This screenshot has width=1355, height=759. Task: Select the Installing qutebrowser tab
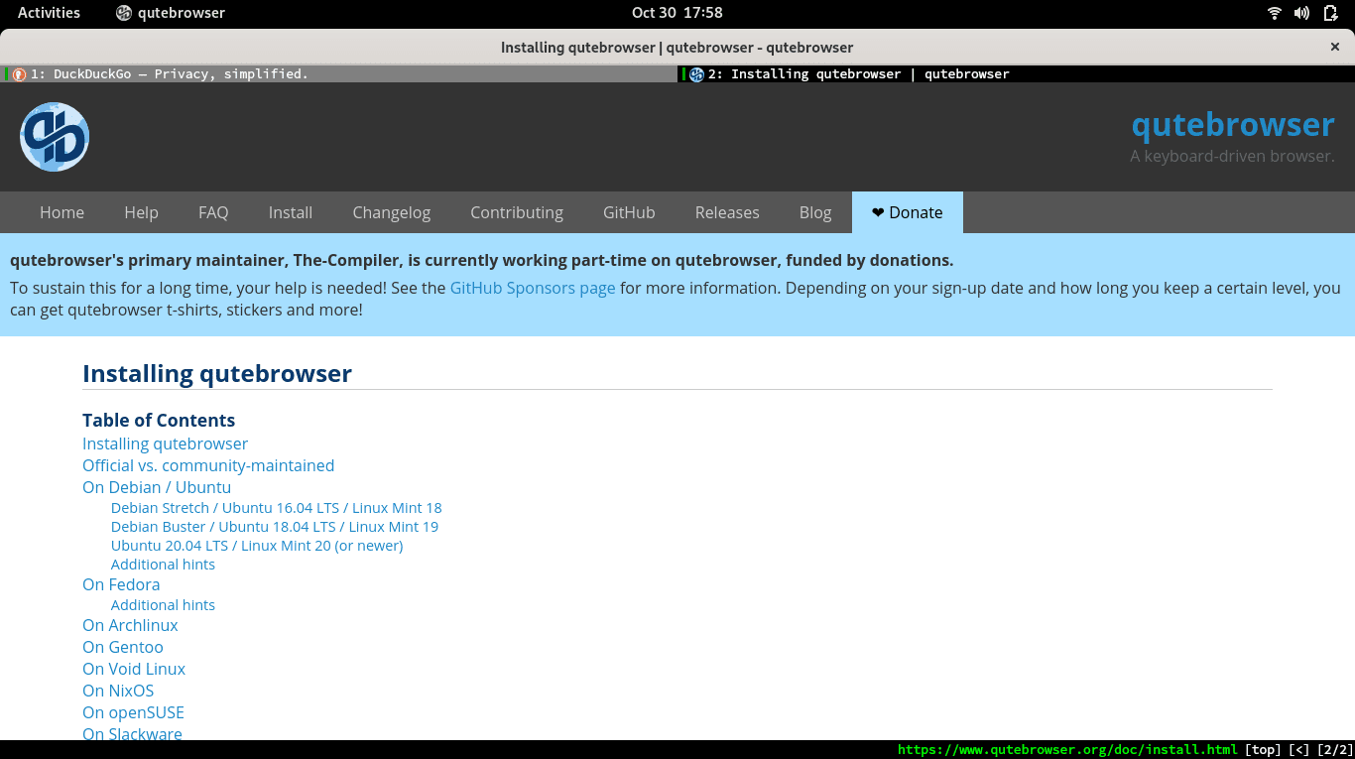click(x=1017, y=74)
